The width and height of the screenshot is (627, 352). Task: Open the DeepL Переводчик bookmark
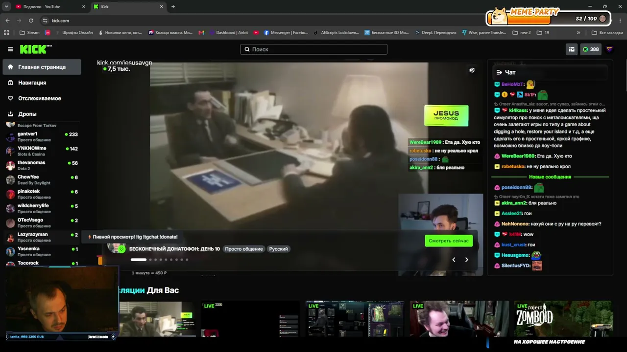(x=435, y=33)
